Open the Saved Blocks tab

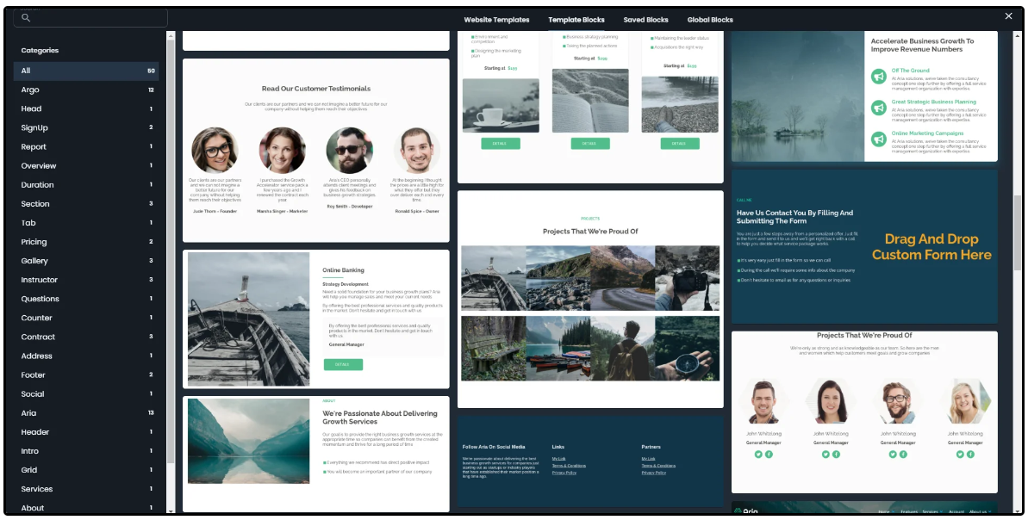point(645,20)
